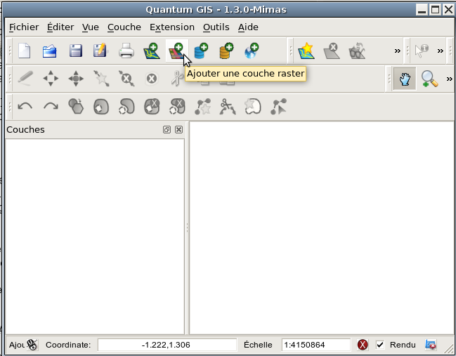Open projection properties icon in status bar
456x356 pixels.
(431, 345)
